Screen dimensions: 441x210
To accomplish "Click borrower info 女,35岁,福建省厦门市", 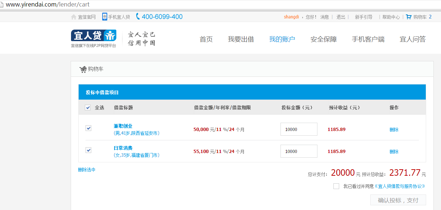I will [137, 155].
